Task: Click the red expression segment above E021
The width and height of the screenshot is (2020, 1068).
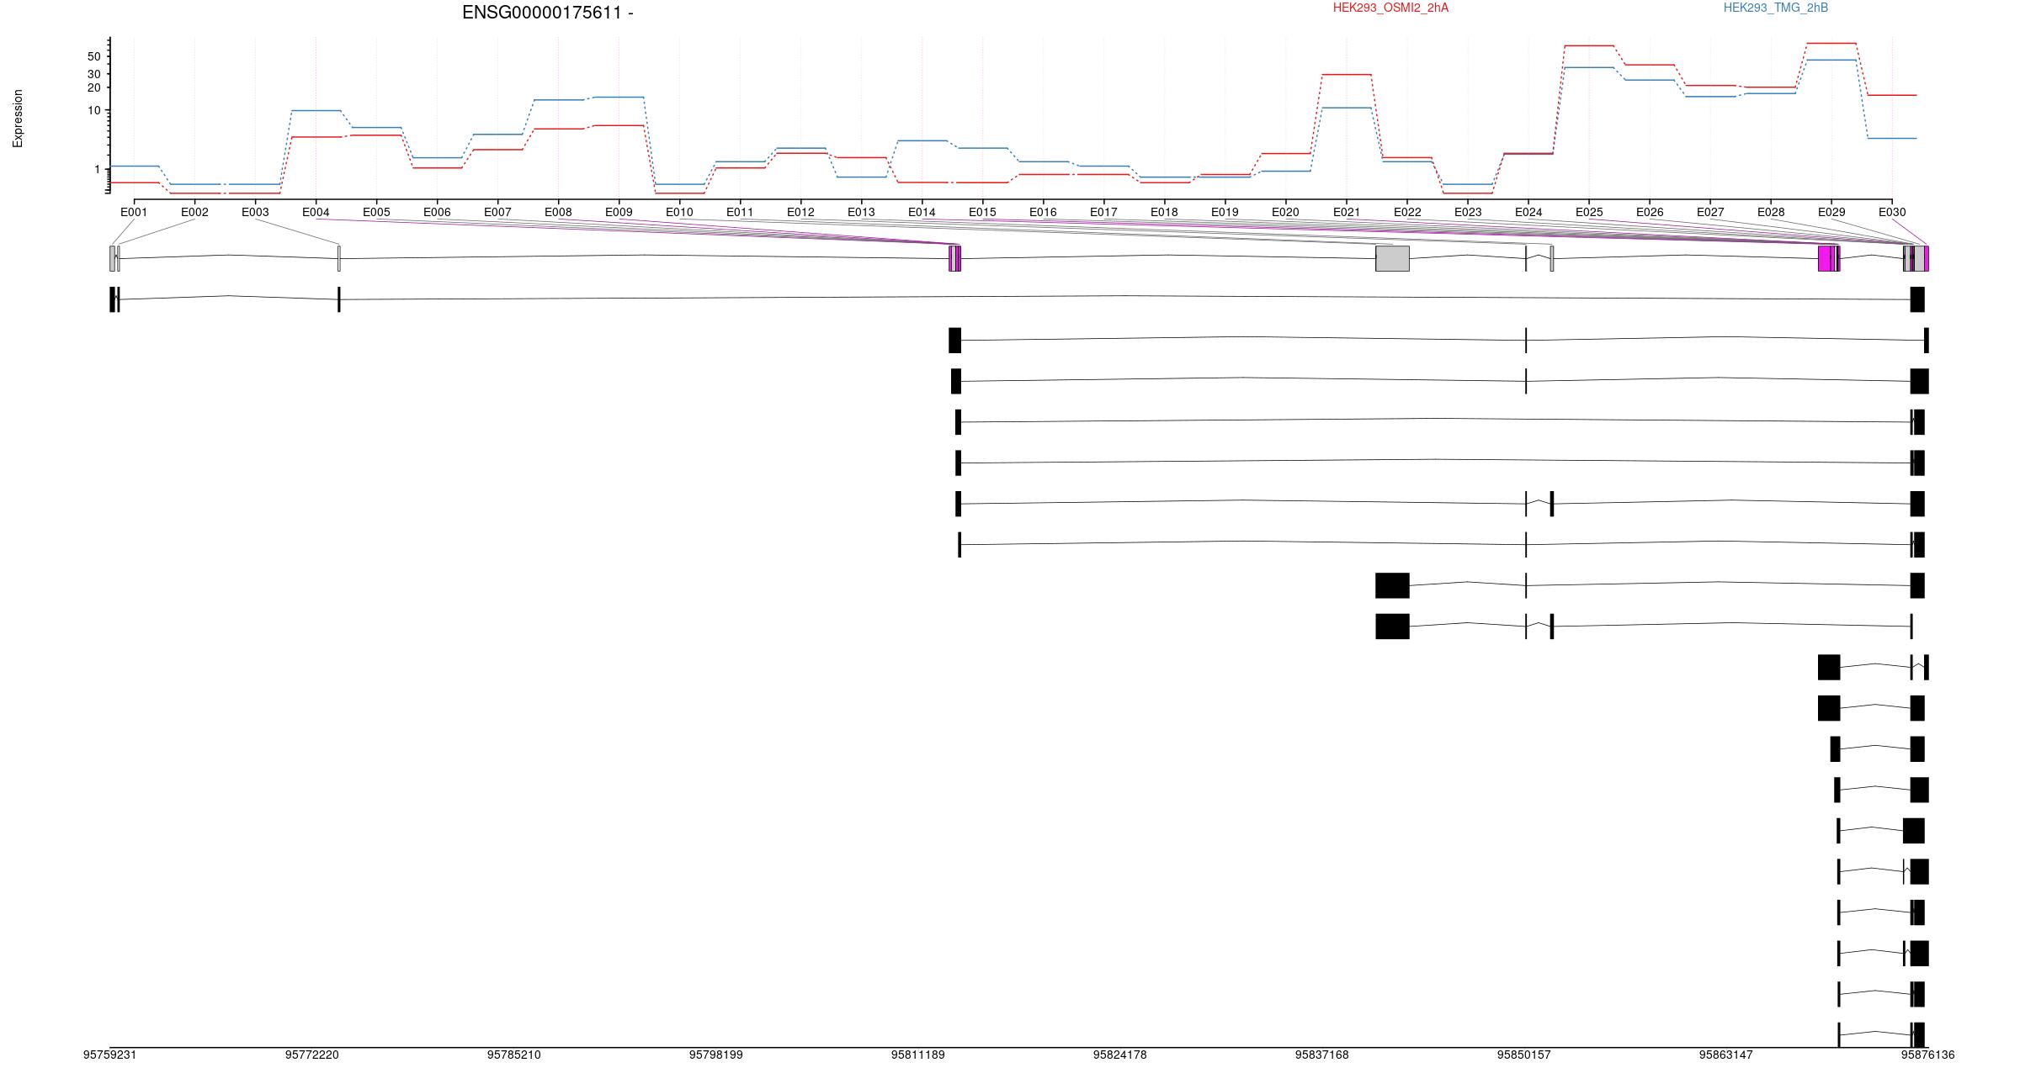Action: pos(1347,75)
